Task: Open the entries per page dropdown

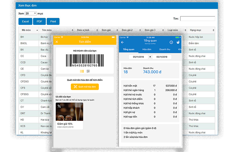Action: point(31,14)
